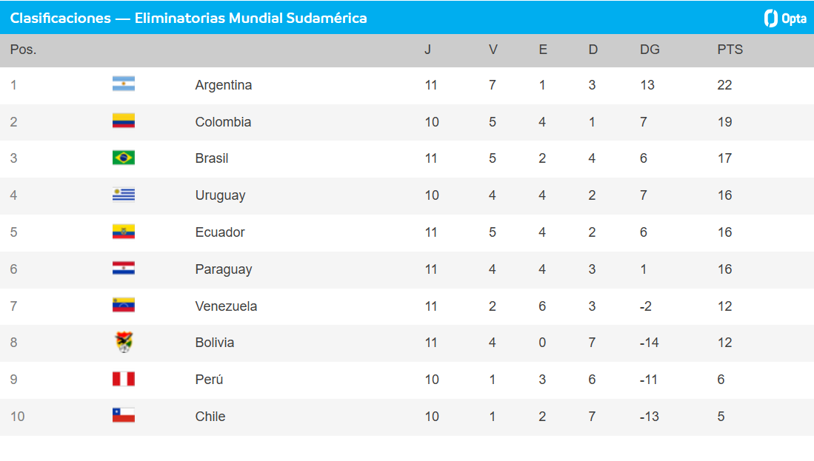Select the J column header
The width and height of the screenshot is (814, 461).
pos(428,50)
